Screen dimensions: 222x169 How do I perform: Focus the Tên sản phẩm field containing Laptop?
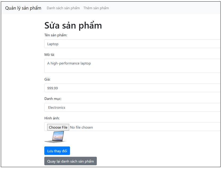pos(132,44)
